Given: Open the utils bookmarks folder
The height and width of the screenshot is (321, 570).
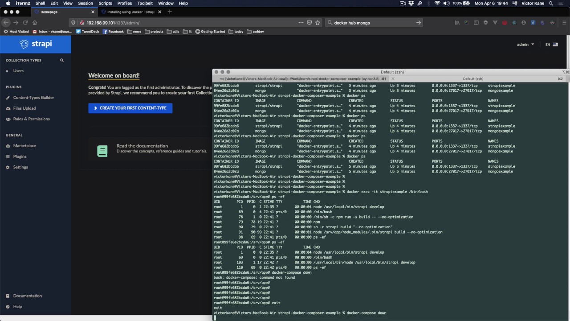Looking at the screenshot, I should 173,32.
